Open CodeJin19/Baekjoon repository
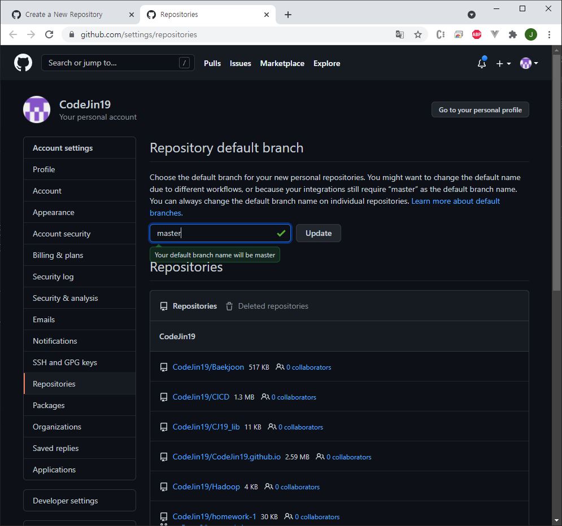Image resolution: width=562 pixels, height=526 pixels. coord(208,367)
